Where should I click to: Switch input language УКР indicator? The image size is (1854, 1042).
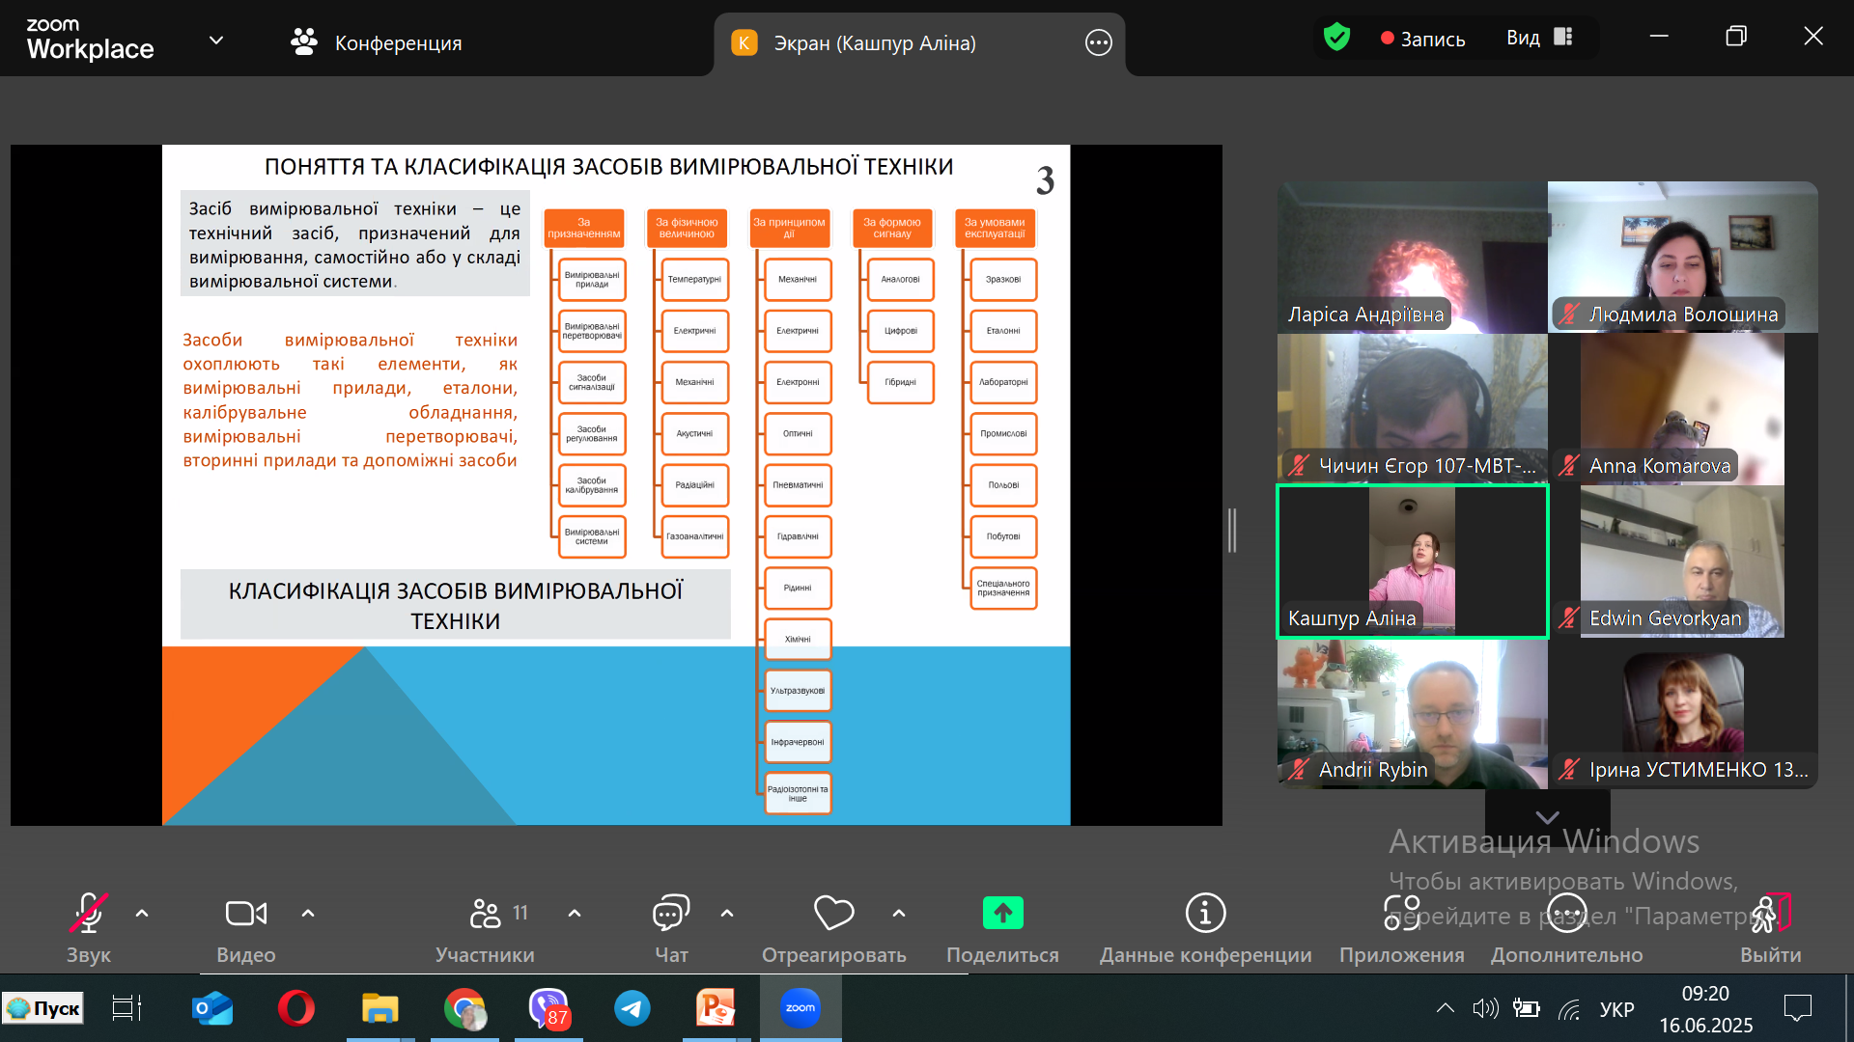[x=1616, y=1009]
